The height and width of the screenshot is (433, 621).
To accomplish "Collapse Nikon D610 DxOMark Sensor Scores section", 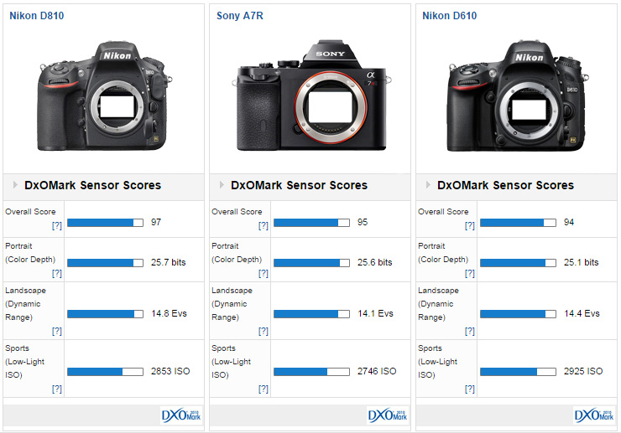I will point(428,184).
